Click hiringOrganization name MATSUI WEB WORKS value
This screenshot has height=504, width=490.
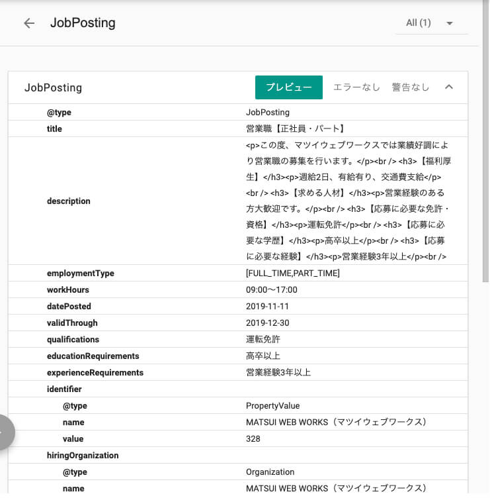click(x=336, y=488)
